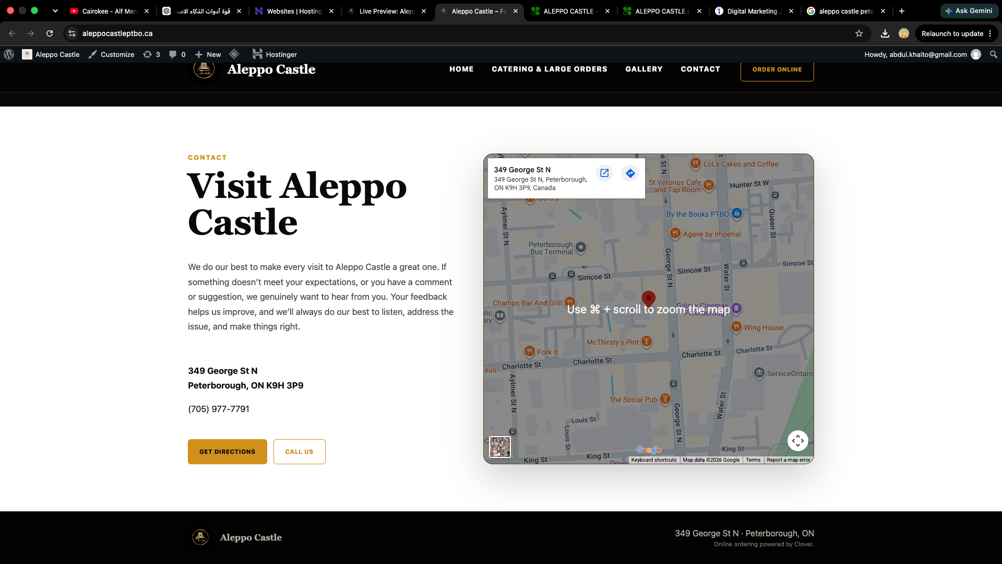Click the GET DIRECTIONS button
Screen dimensions: 1002x564
tap(227, 452)
